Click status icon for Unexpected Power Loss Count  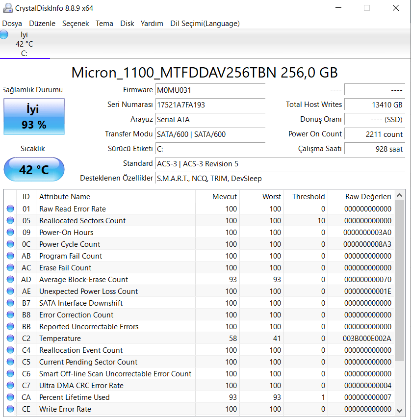(10, 291)
